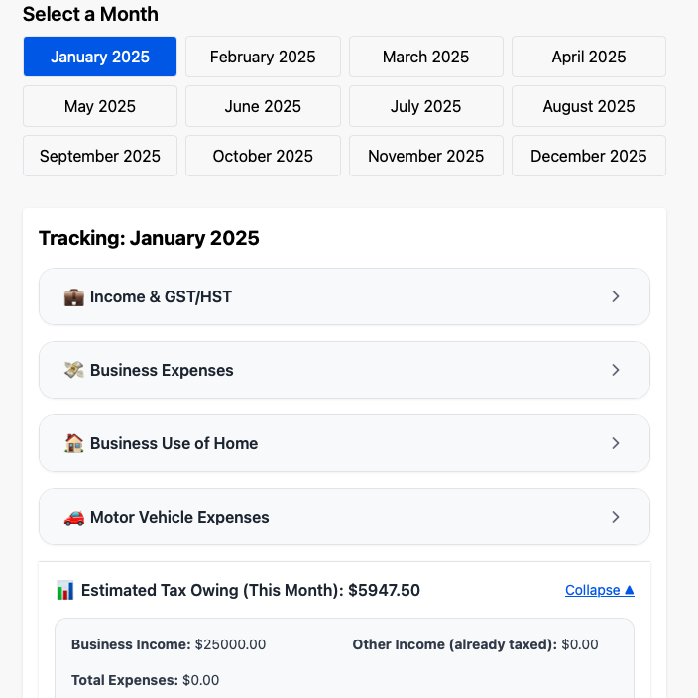The width and height of the screenshot is (698, 698).
Task: Switch to September 2025
Action: [100, 156]
